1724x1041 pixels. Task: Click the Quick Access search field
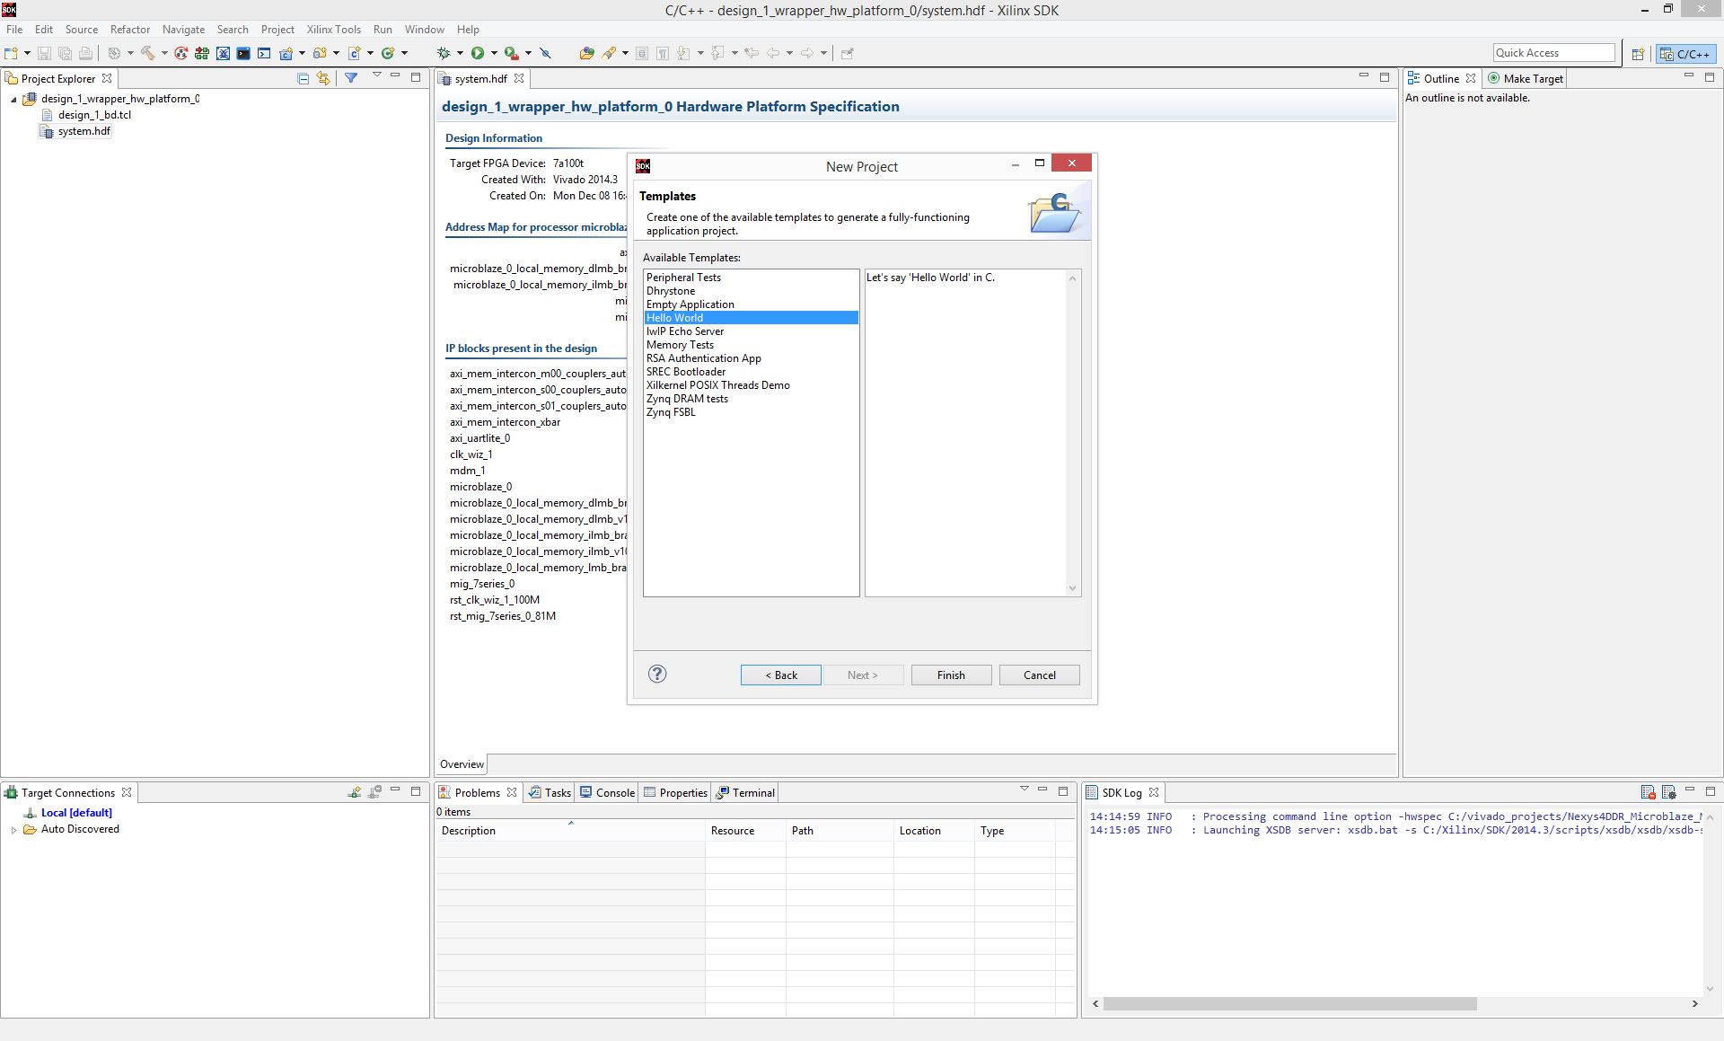click(1553, 53)
